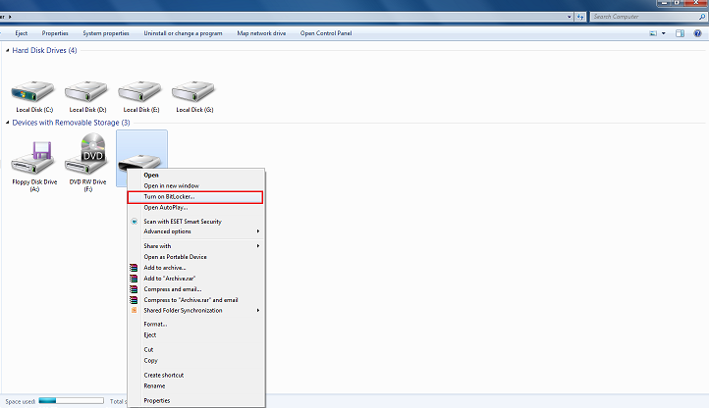This screenshot has height=408, width=709.
Task: Select Turn on BitLocker menu entry
Action: [194, 197]
